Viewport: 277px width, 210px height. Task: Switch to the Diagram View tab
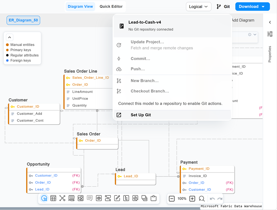tap(80, 7)
